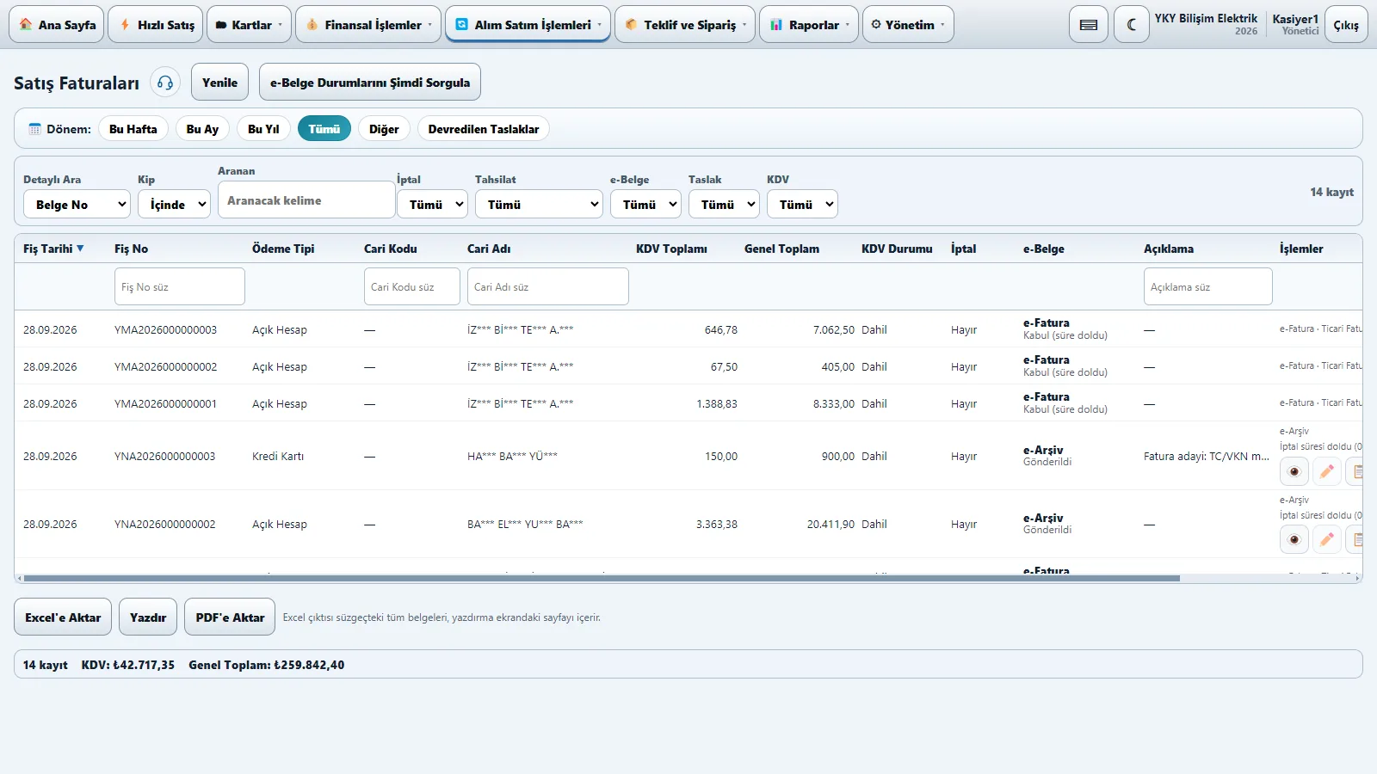1377x774 pixels.
Task: Select the Bu Hafta period filter
Action: pyautogui.click(x=133, y=129)
